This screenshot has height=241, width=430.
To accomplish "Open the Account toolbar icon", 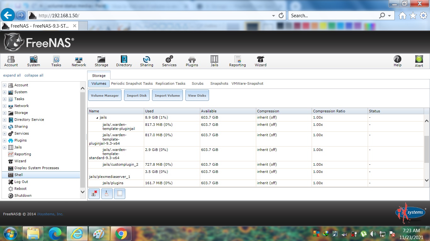I will pos(11,61).
